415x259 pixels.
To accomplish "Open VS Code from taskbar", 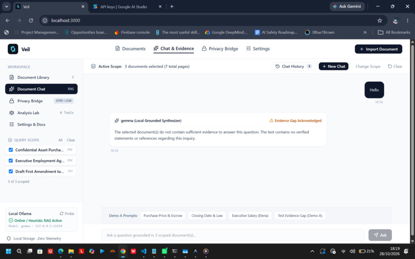I will point(144,251).
